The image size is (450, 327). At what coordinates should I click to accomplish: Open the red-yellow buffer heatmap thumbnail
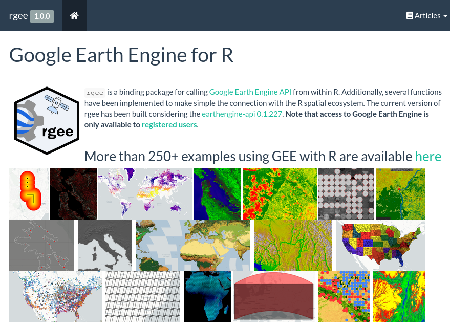point(29,194)
